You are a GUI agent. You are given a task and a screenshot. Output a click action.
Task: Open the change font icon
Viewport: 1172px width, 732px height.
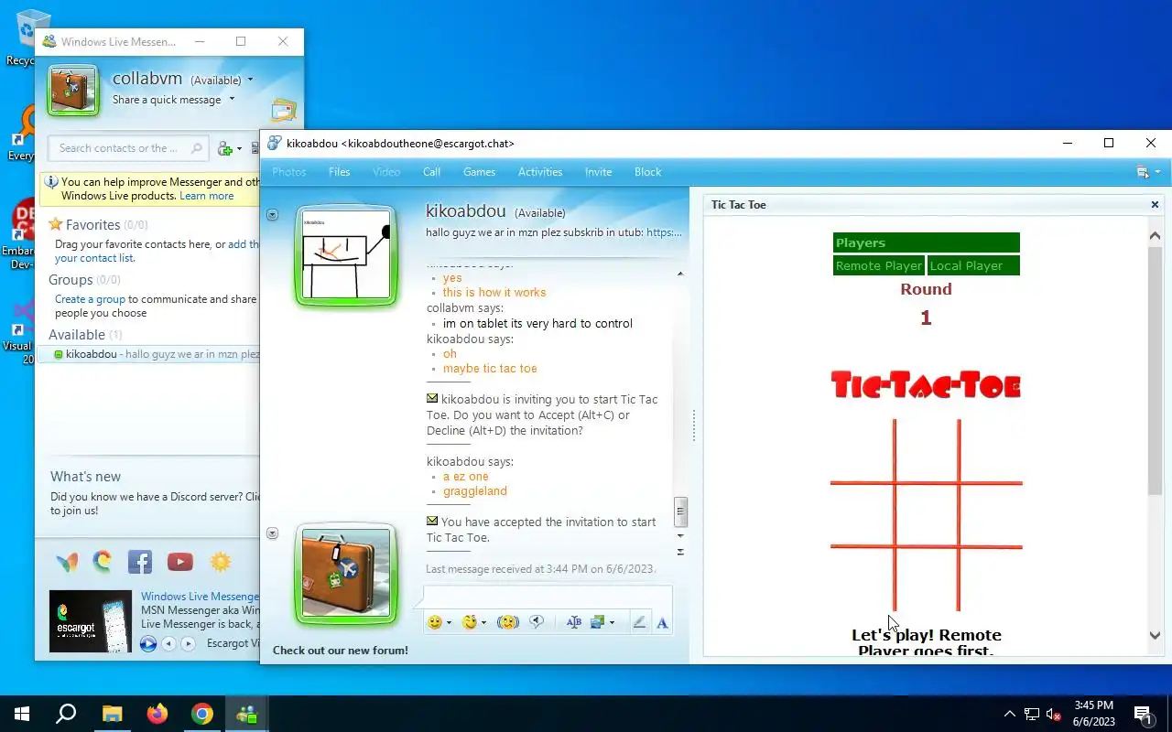coord(662,623)
